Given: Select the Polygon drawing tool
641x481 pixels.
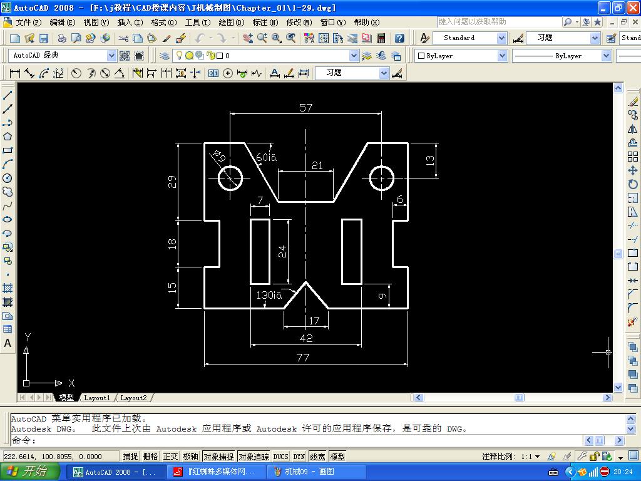Looking at the screenshot, I should [8, 137].
